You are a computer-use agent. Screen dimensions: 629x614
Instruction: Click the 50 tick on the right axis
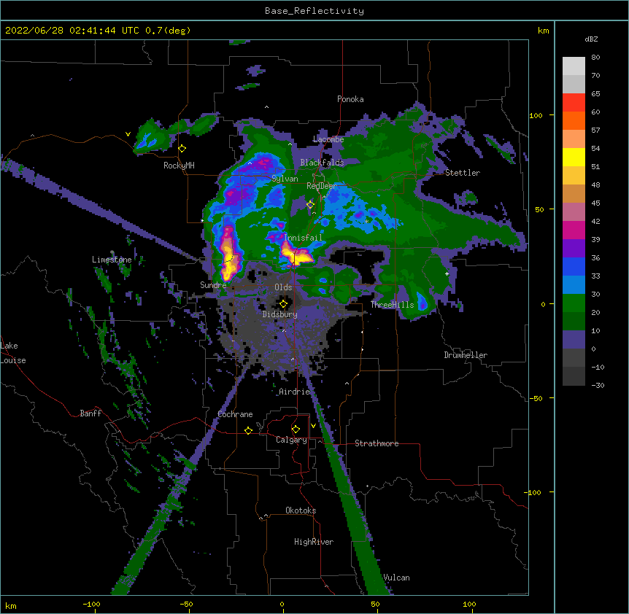(x=539, y=209)
